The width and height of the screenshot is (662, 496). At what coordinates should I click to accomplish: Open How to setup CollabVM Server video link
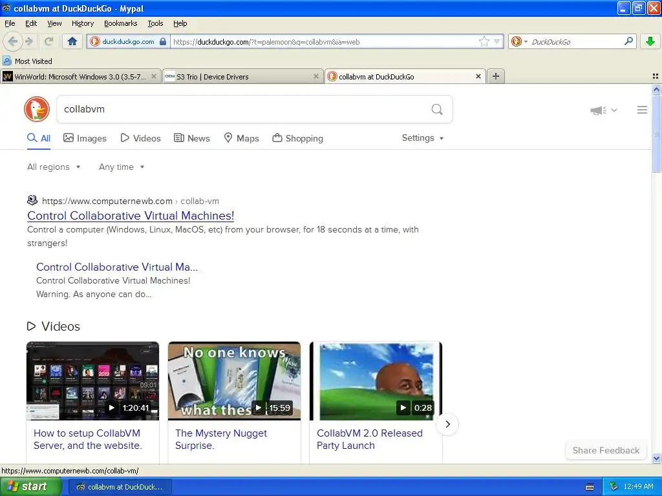click(x=88, y=439)
